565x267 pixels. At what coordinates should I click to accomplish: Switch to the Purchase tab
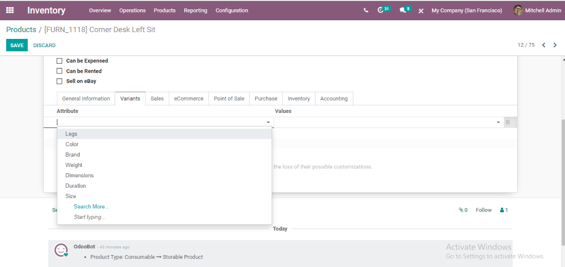point(266,99)
